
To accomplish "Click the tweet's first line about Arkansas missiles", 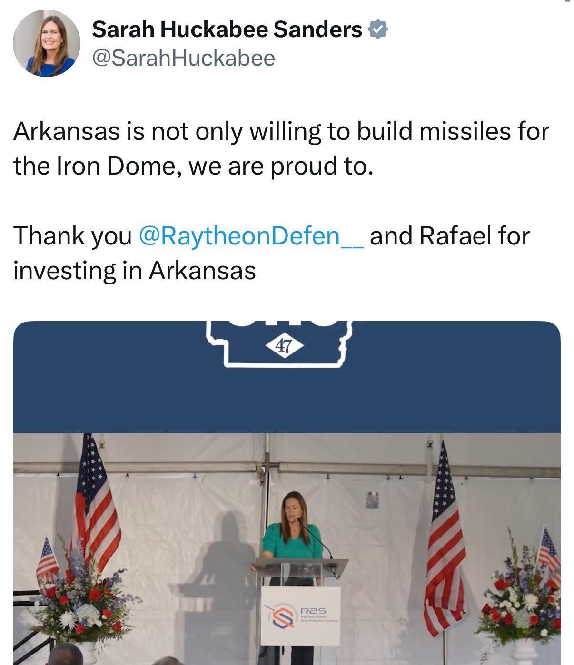I will point(281,132).
